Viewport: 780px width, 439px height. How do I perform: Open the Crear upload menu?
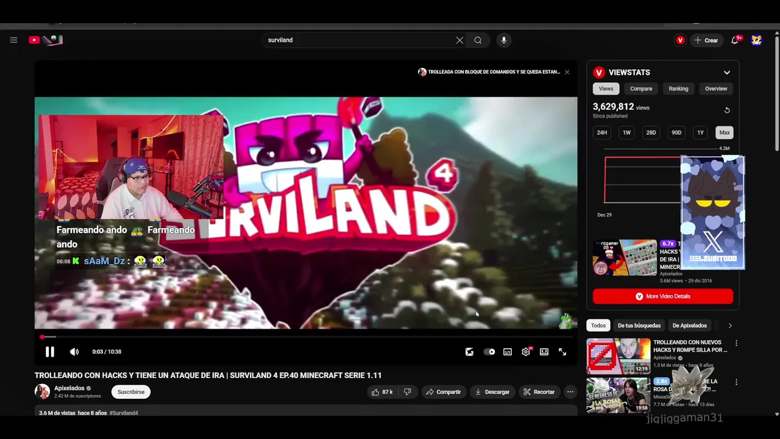point(706,40)
